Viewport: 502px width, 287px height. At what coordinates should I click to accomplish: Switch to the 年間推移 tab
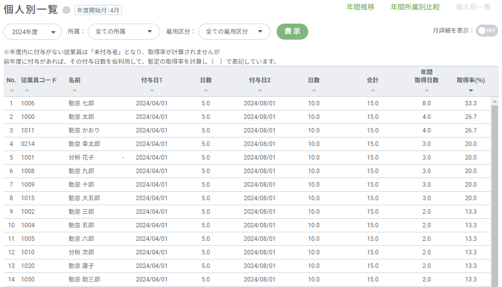pyautogui.click(x=360, y=7)
